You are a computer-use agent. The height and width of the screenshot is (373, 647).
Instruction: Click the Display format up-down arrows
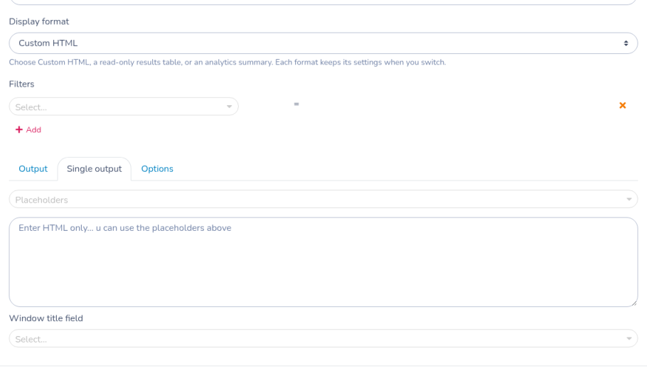pos(626,43)
